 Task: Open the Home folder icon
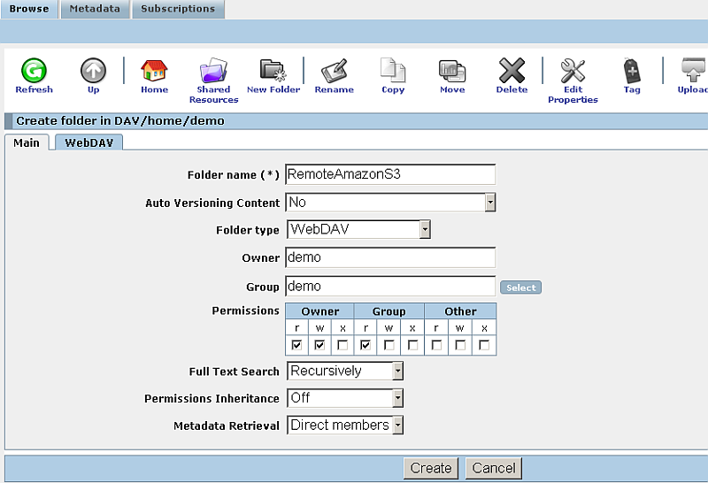(x=154, y=71)
